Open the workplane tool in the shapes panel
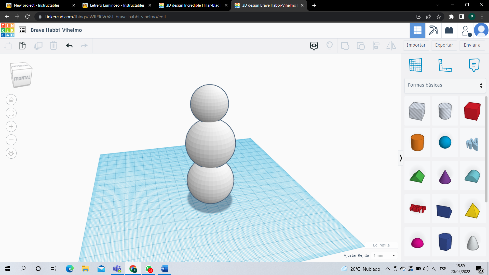 click(x=416, y=65)
